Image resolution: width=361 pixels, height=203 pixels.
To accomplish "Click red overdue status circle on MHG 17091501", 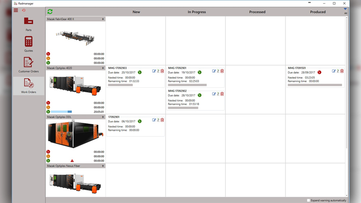I will 319,72.
